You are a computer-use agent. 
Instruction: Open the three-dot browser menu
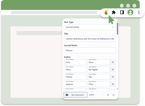pyautogui.click(x=139, y=12)
